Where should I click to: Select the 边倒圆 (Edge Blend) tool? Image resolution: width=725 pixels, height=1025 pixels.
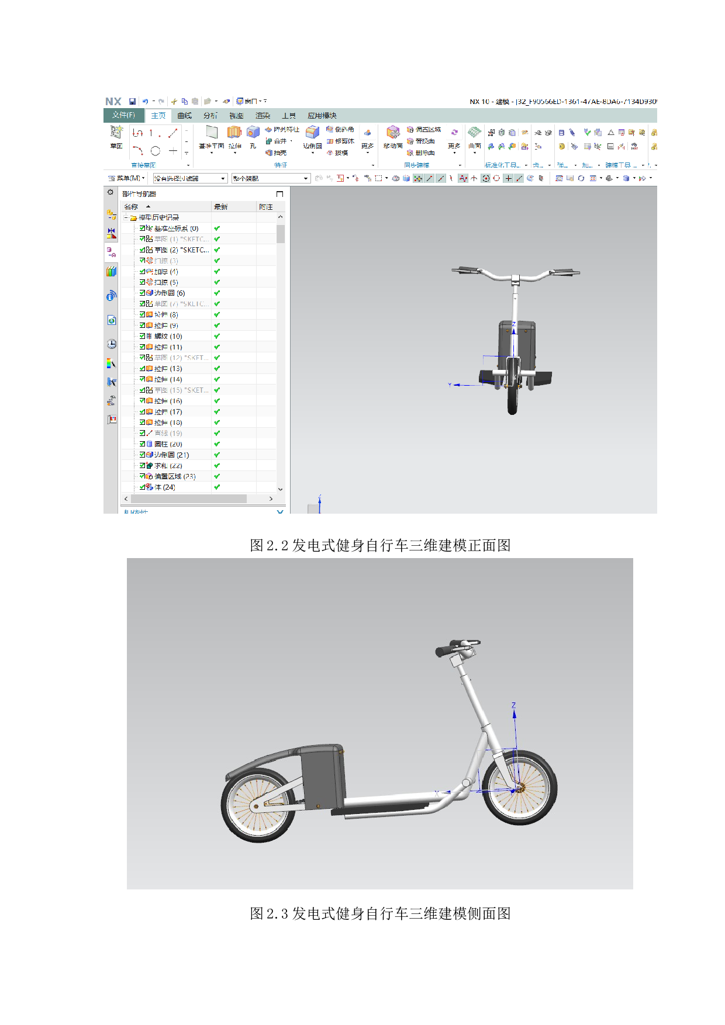click(x=313, y=134)
